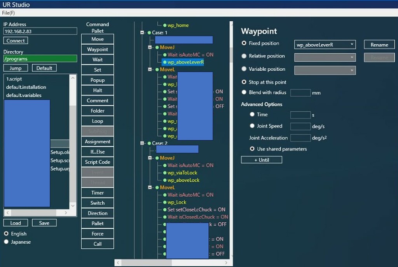This screenshot has height=267, width=398.
Task: Add a Loop command from the pallet
Action: (98, 121)
